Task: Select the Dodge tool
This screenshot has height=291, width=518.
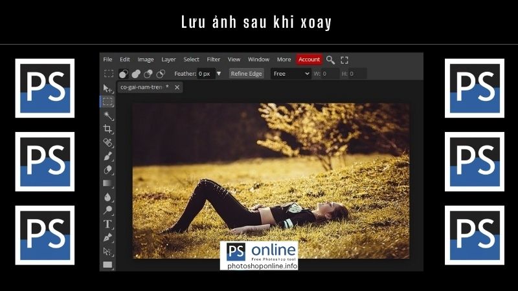Action: pos(108,210)
